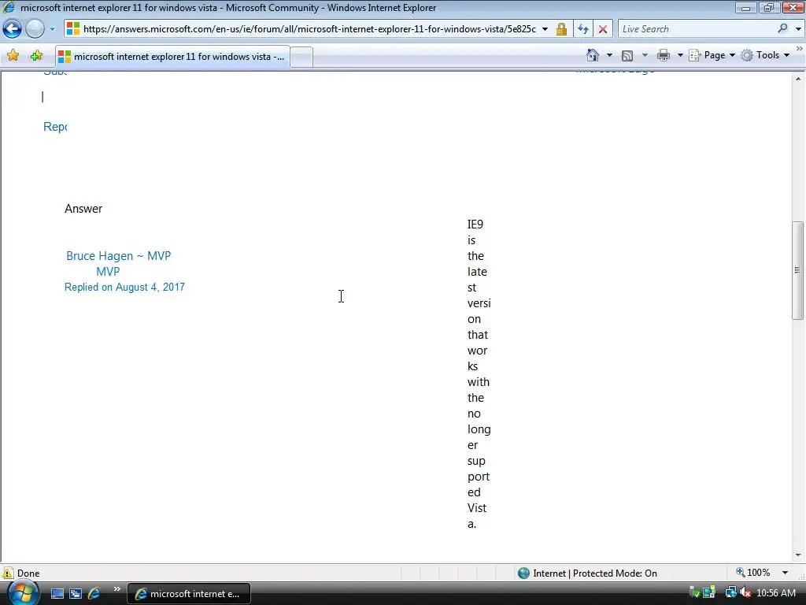
Task: Click the MVP link under author name
Action: 108,272
